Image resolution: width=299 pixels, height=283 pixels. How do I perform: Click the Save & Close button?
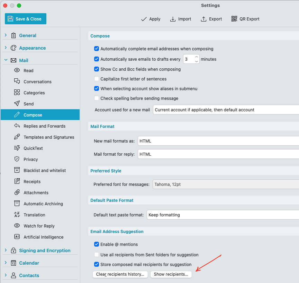[26, 19]
